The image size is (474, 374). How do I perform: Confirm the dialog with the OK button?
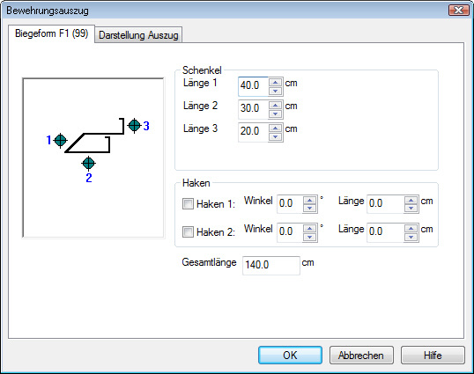[290, 356]
